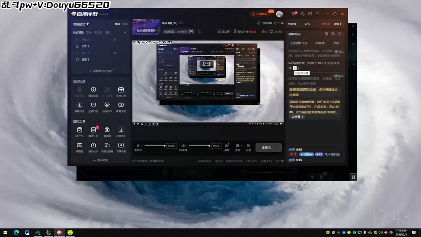The width and height of the screenshot is (421, 237).
Task: Switch to 竖屏 portrait mode
Action: pos(125,24)
